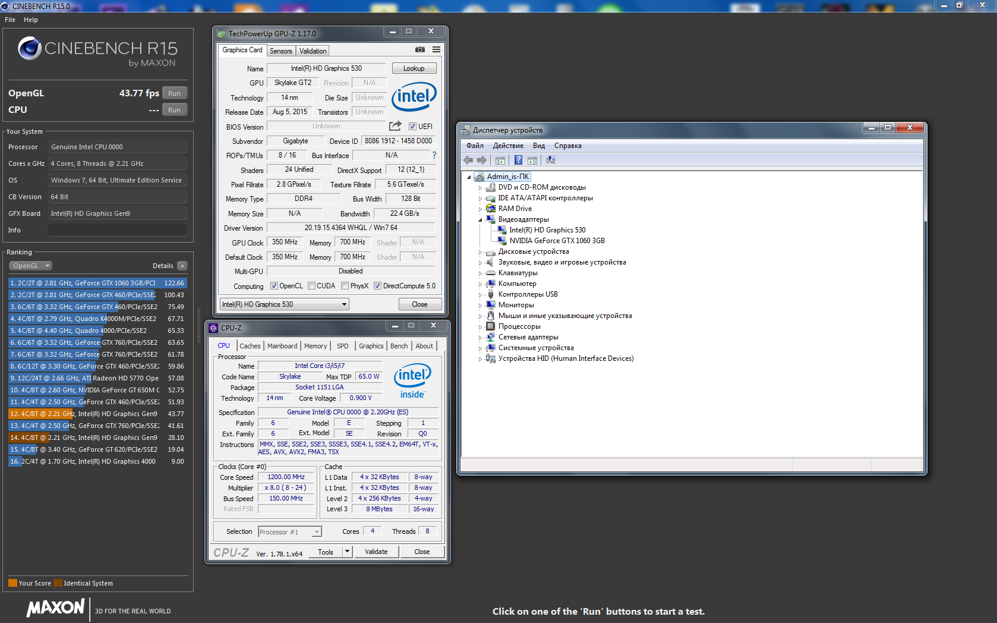The width and height of the screenshot is (997, 623).
Task: Click the CPU-Z title bar app icon
Action: coord(213,328)
